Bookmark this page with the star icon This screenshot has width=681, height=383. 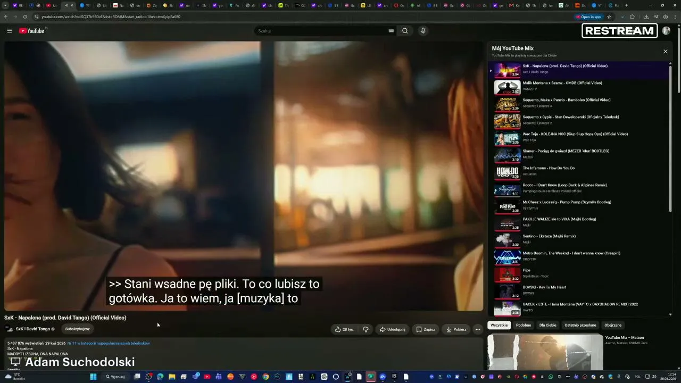point(609,16)
